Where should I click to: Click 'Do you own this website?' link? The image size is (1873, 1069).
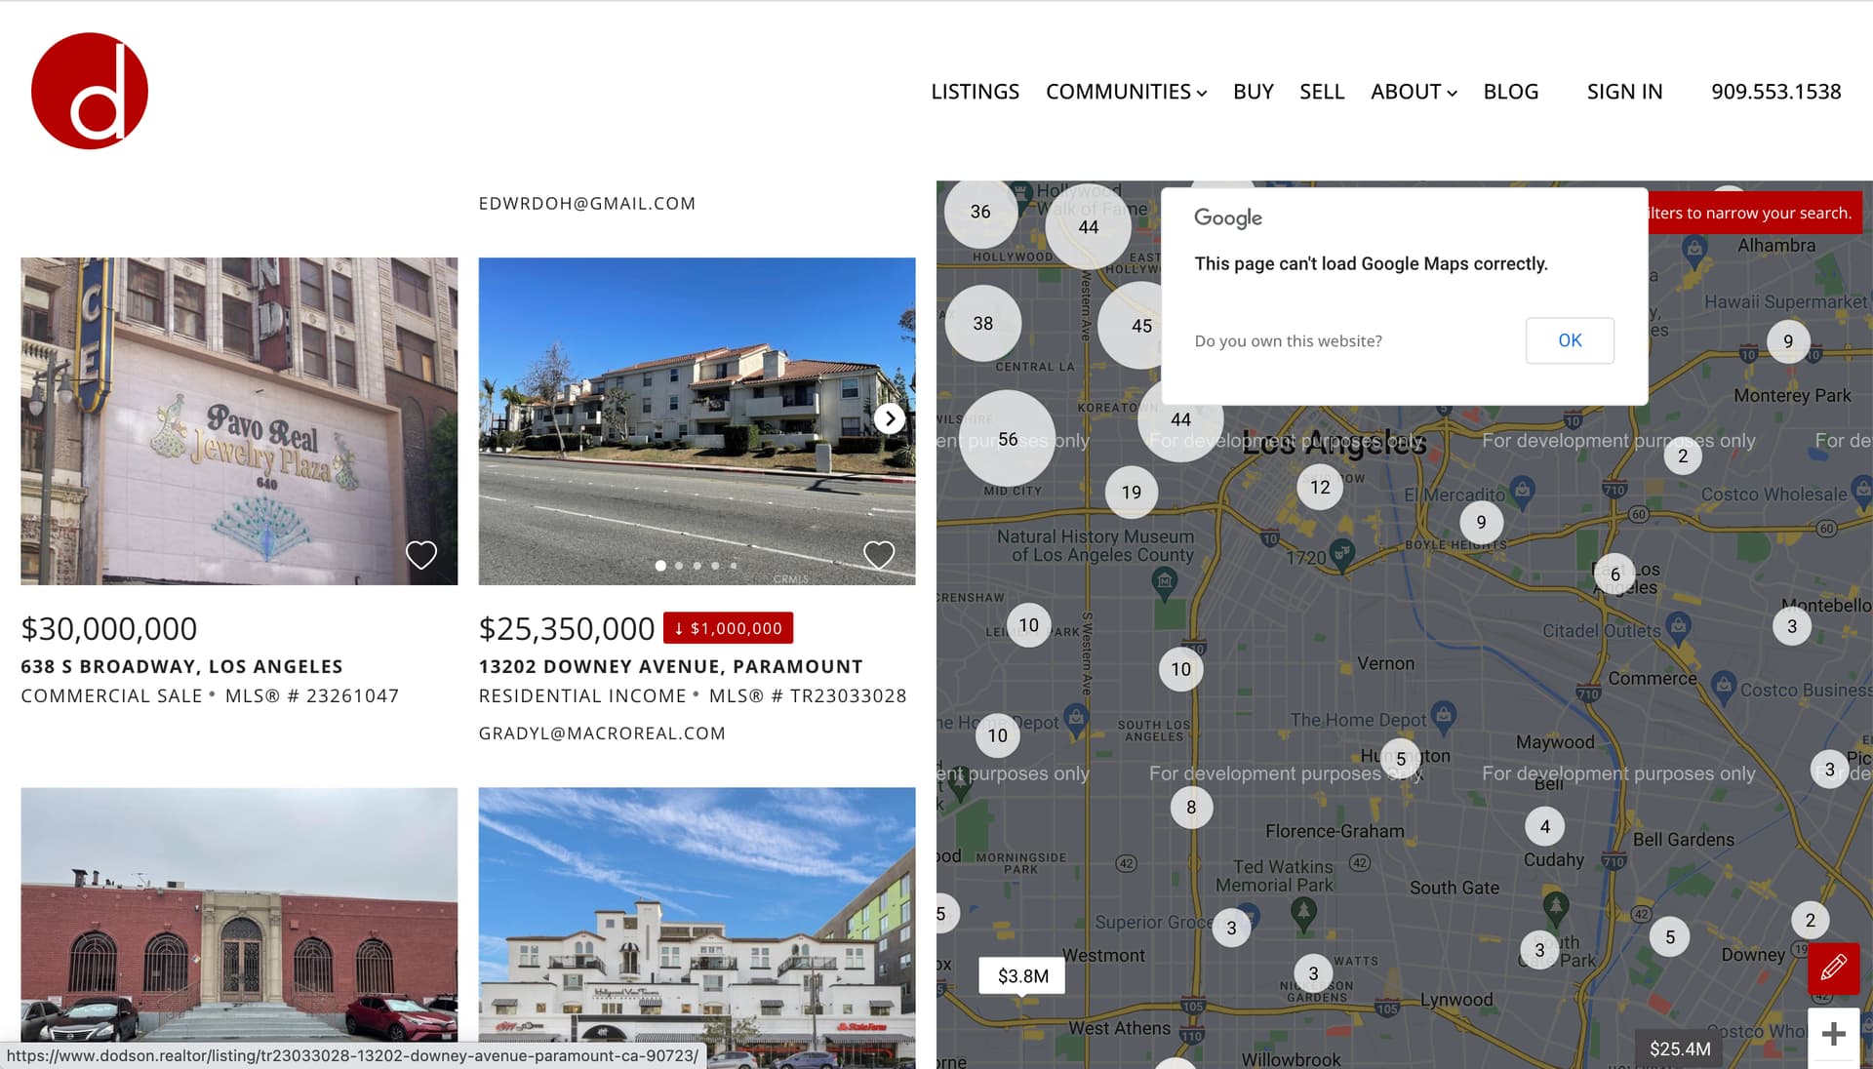(x=1288, y=341)
